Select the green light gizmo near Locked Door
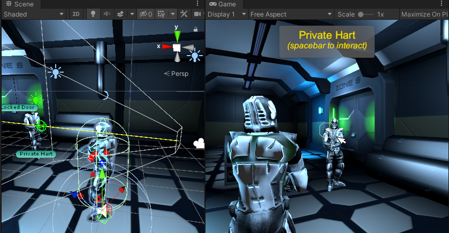This screenshot has width=449, height=233. click(36, 99)
